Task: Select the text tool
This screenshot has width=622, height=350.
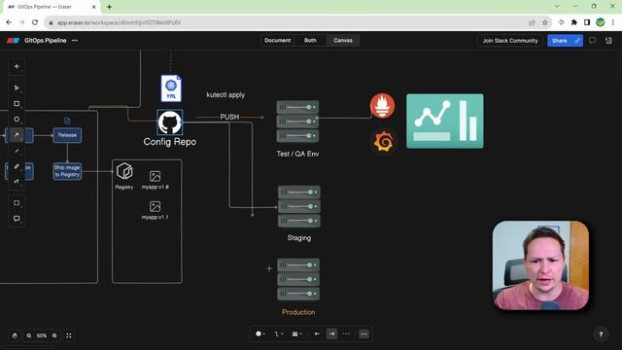Action: (x=17, y=182)
